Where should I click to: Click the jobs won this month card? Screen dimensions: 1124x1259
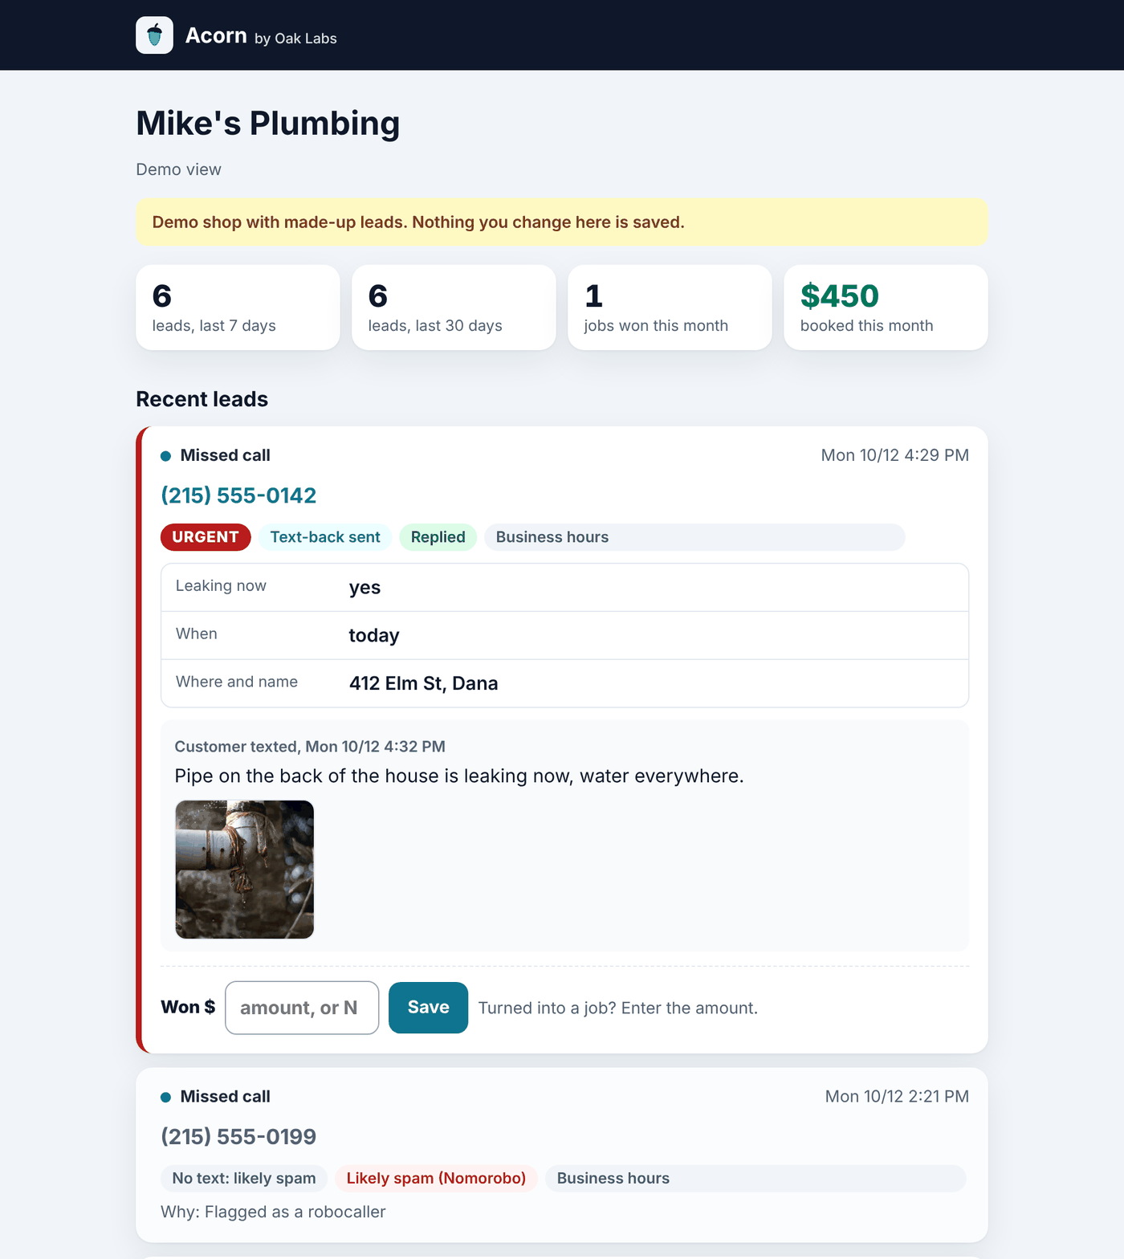point(670,308)
